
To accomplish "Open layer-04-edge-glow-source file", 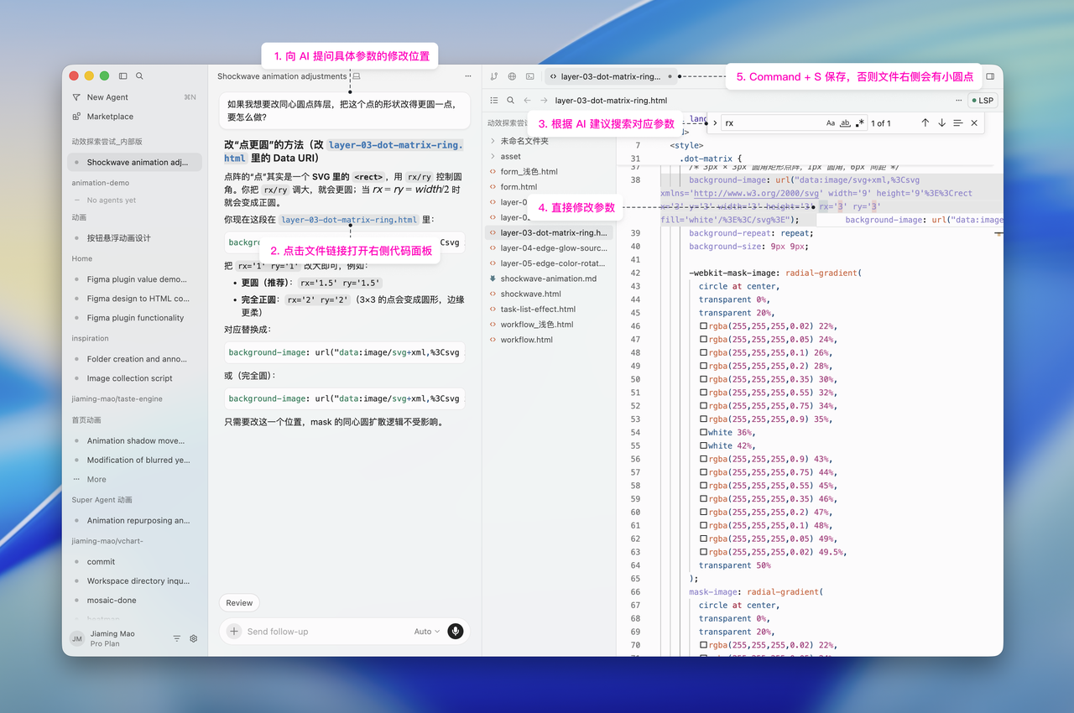I will point(550,248).
